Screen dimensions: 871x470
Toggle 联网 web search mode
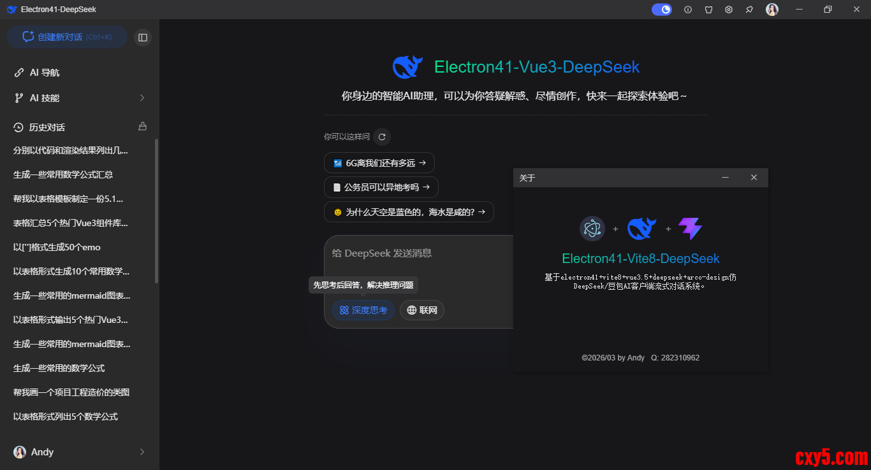422,310
